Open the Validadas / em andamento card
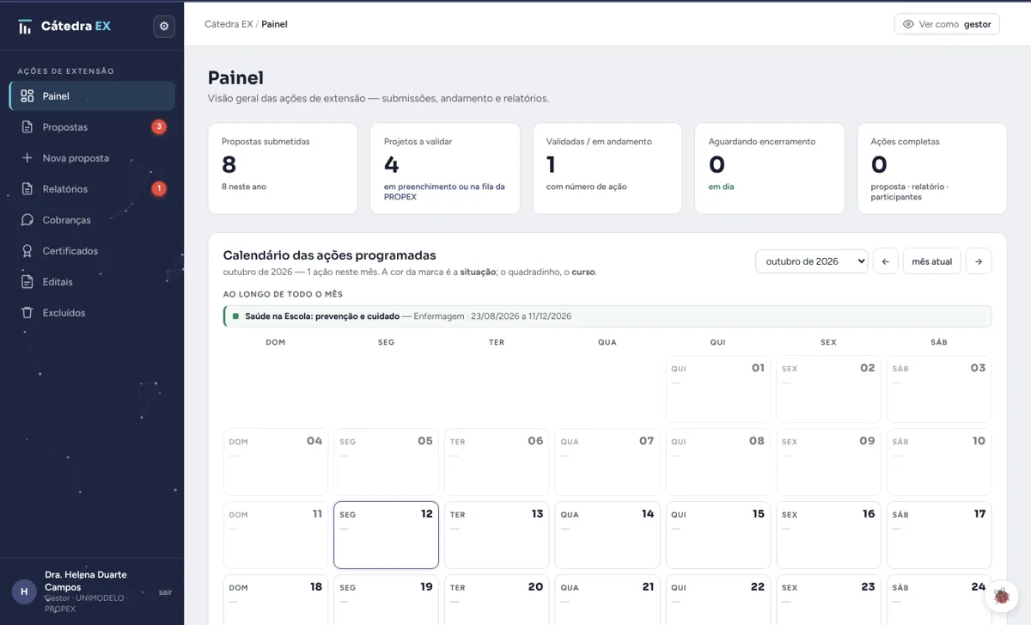The height and width of the screenshot is (625, 1031). (607, 169)
